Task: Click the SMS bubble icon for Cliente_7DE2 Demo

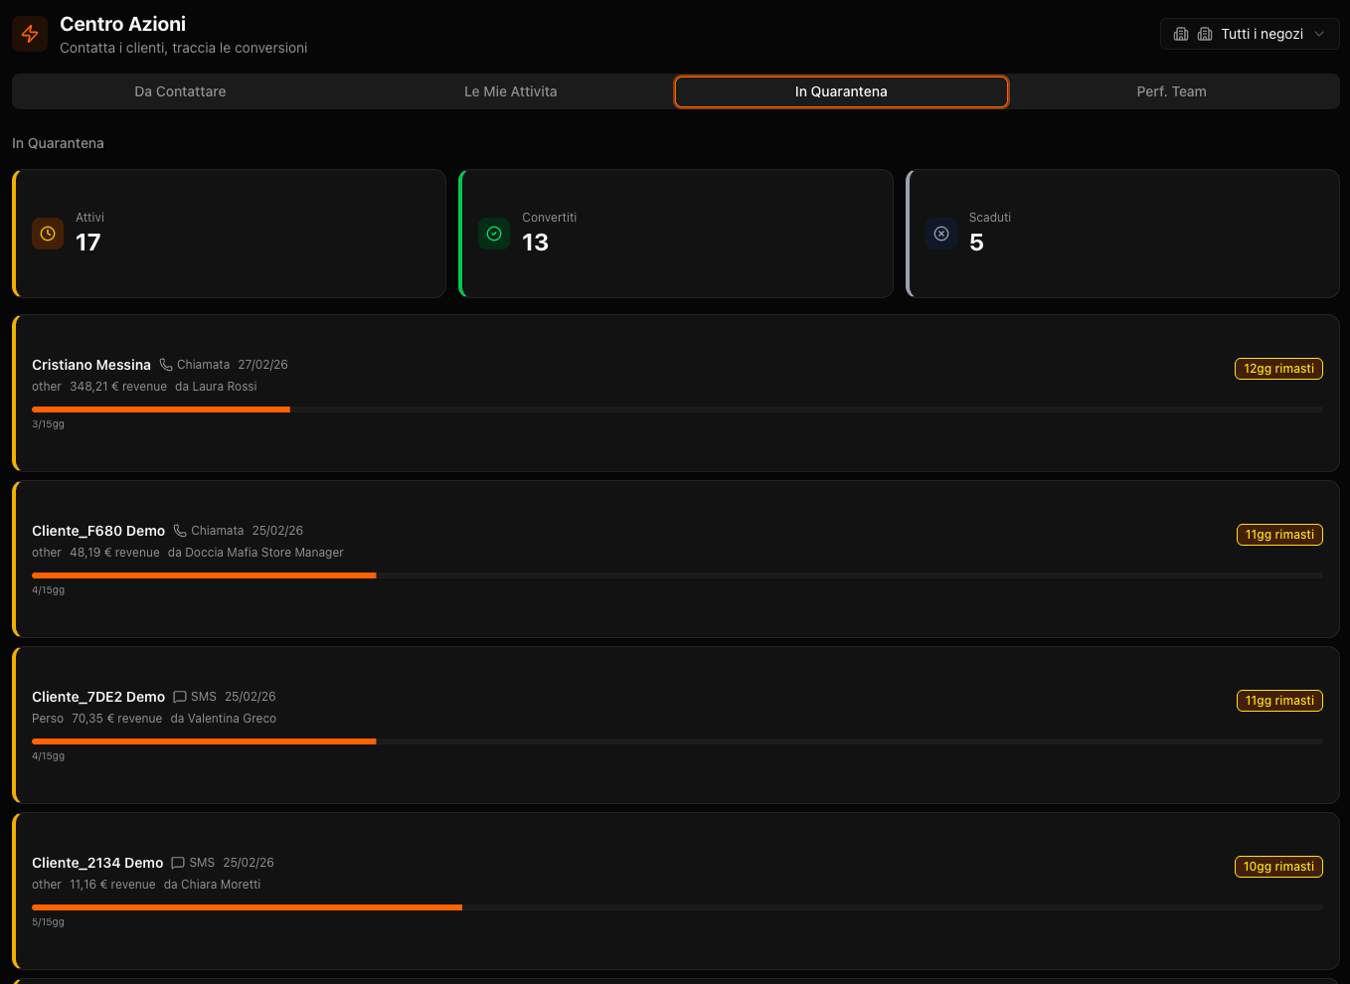Action: [180, 697]
